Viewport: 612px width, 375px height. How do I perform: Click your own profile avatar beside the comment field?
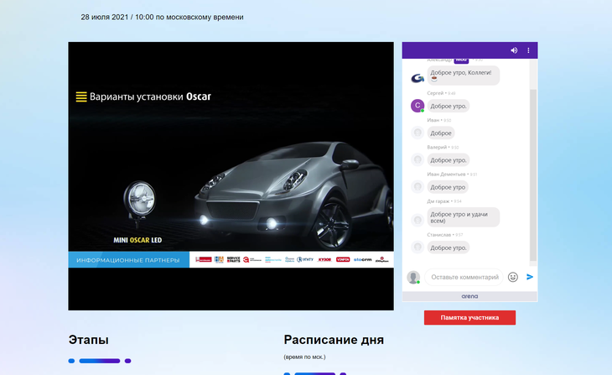tap(413, 278)
